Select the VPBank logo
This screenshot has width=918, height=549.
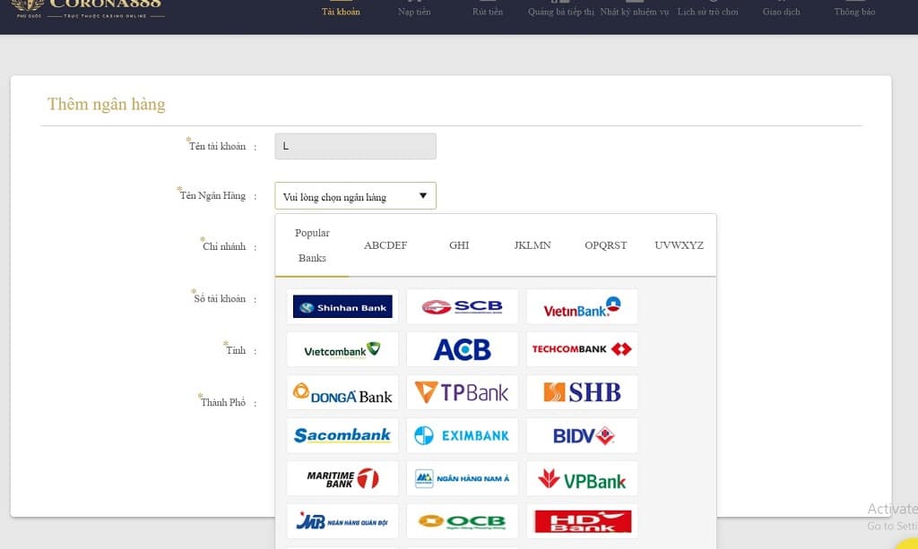(582, 478)
